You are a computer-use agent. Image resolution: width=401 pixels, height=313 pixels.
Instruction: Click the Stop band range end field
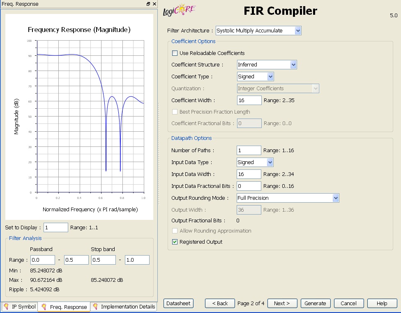137,260
